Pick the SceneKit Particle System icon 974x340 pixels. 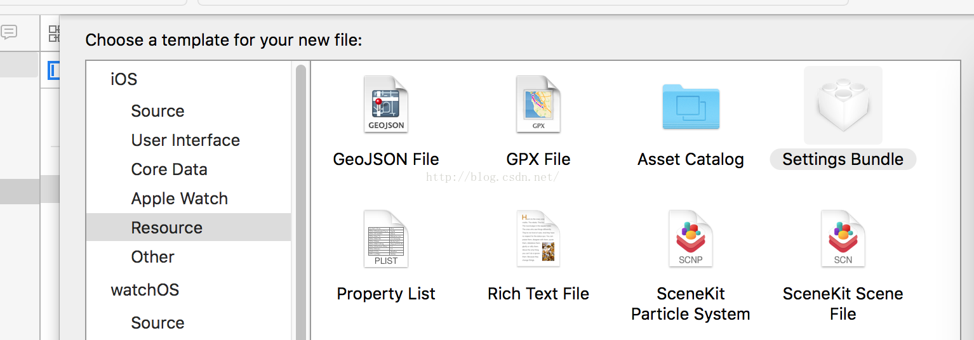click(x=690, y=239)
